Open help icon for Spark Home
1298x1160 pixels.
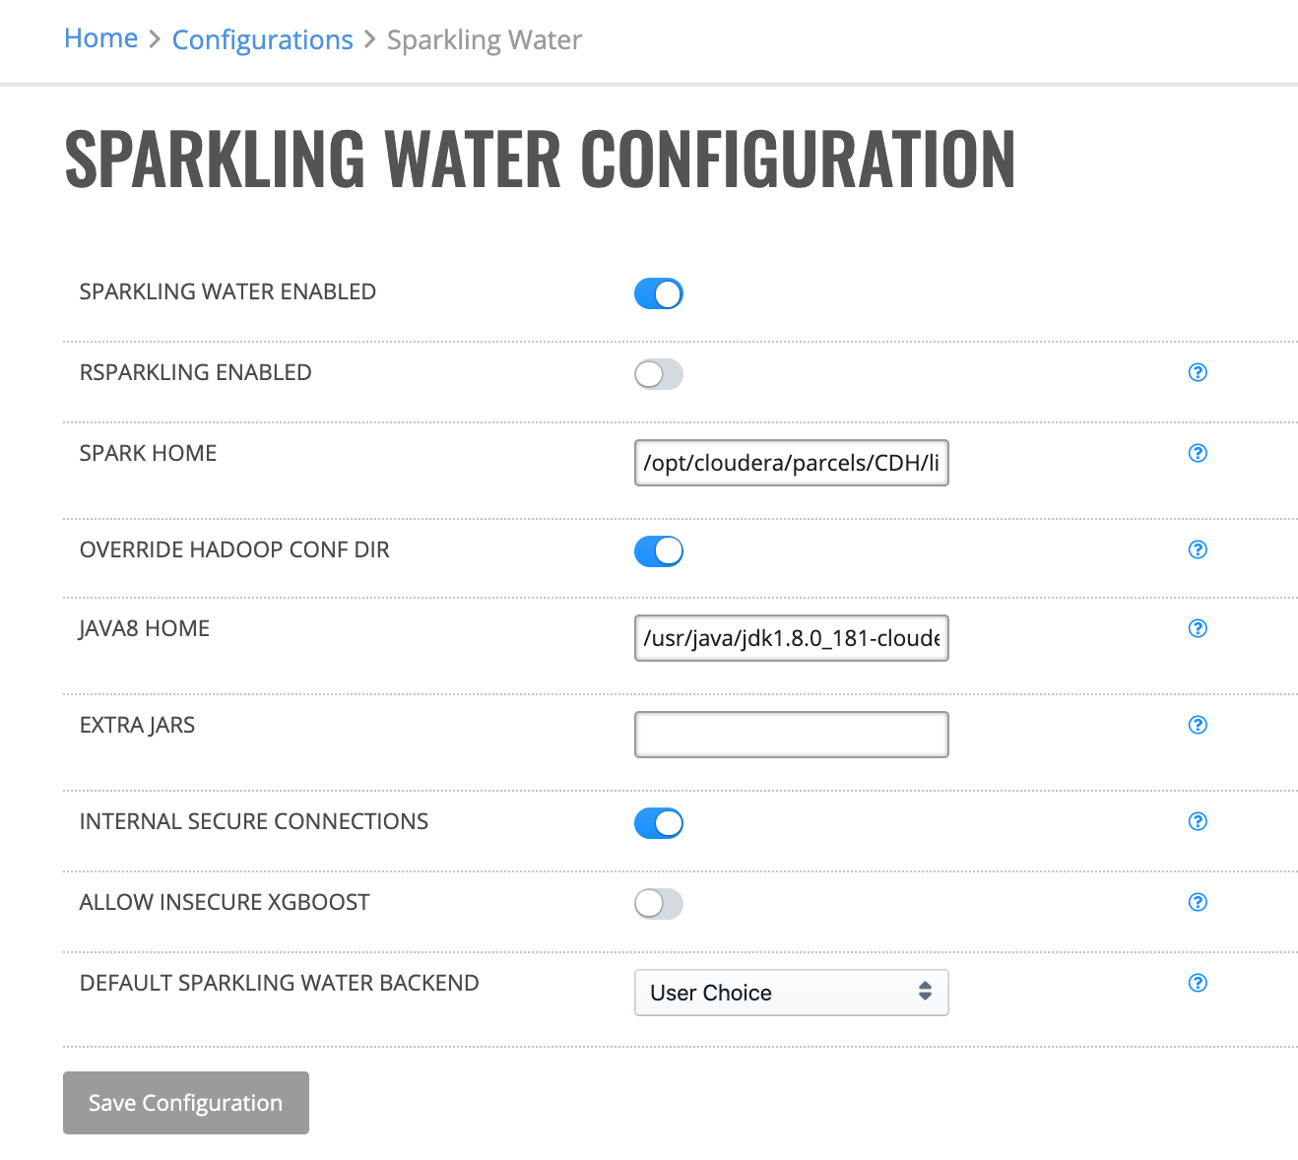pyautogui.click(x=1198, y=453)
